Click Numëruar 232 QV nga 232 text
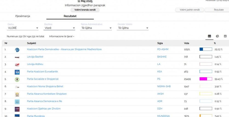 click(25, 37)
